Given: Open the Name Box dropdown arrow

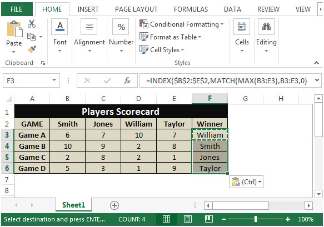Looking at the screenshot, I should [54, 80].
